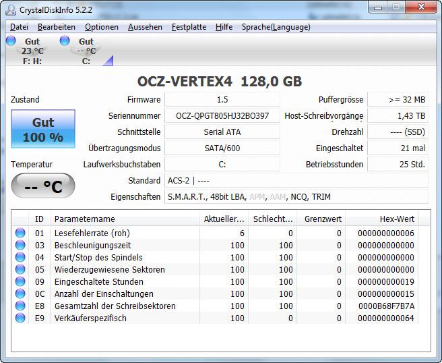Select the C: disk status orb
The image size is (442, 363).
pos(65,40)
